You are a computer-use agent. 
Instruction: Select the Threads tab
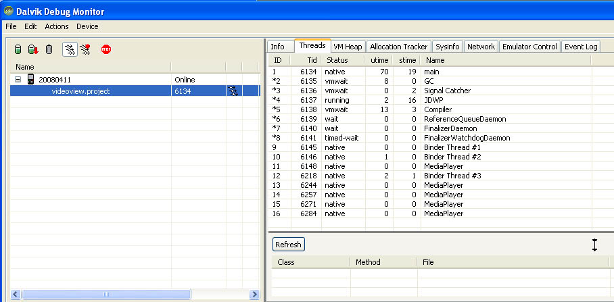click(312, 45)
